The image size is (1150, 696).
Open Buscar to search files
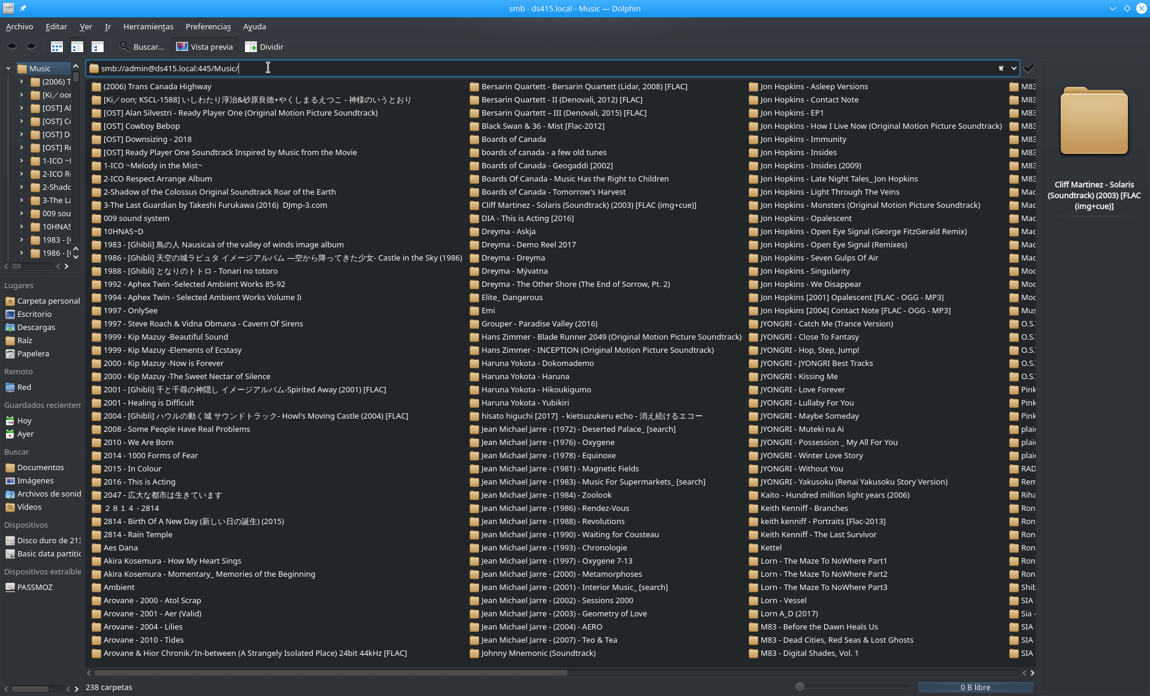(141, 47)
